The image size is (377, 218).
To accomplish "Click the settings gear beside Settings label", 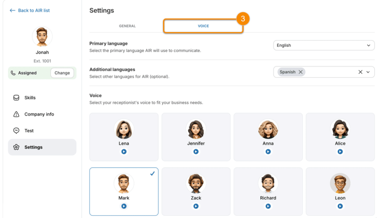I will [x=15, y=147].
